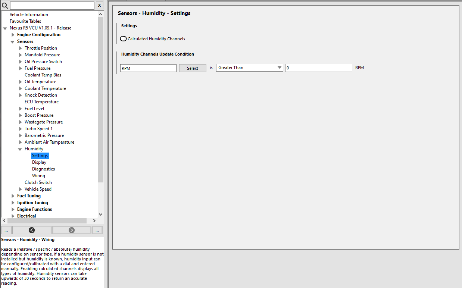Click the forward navigation arrow button
This screenshot has width=462, height=288.
pos(72,230)
